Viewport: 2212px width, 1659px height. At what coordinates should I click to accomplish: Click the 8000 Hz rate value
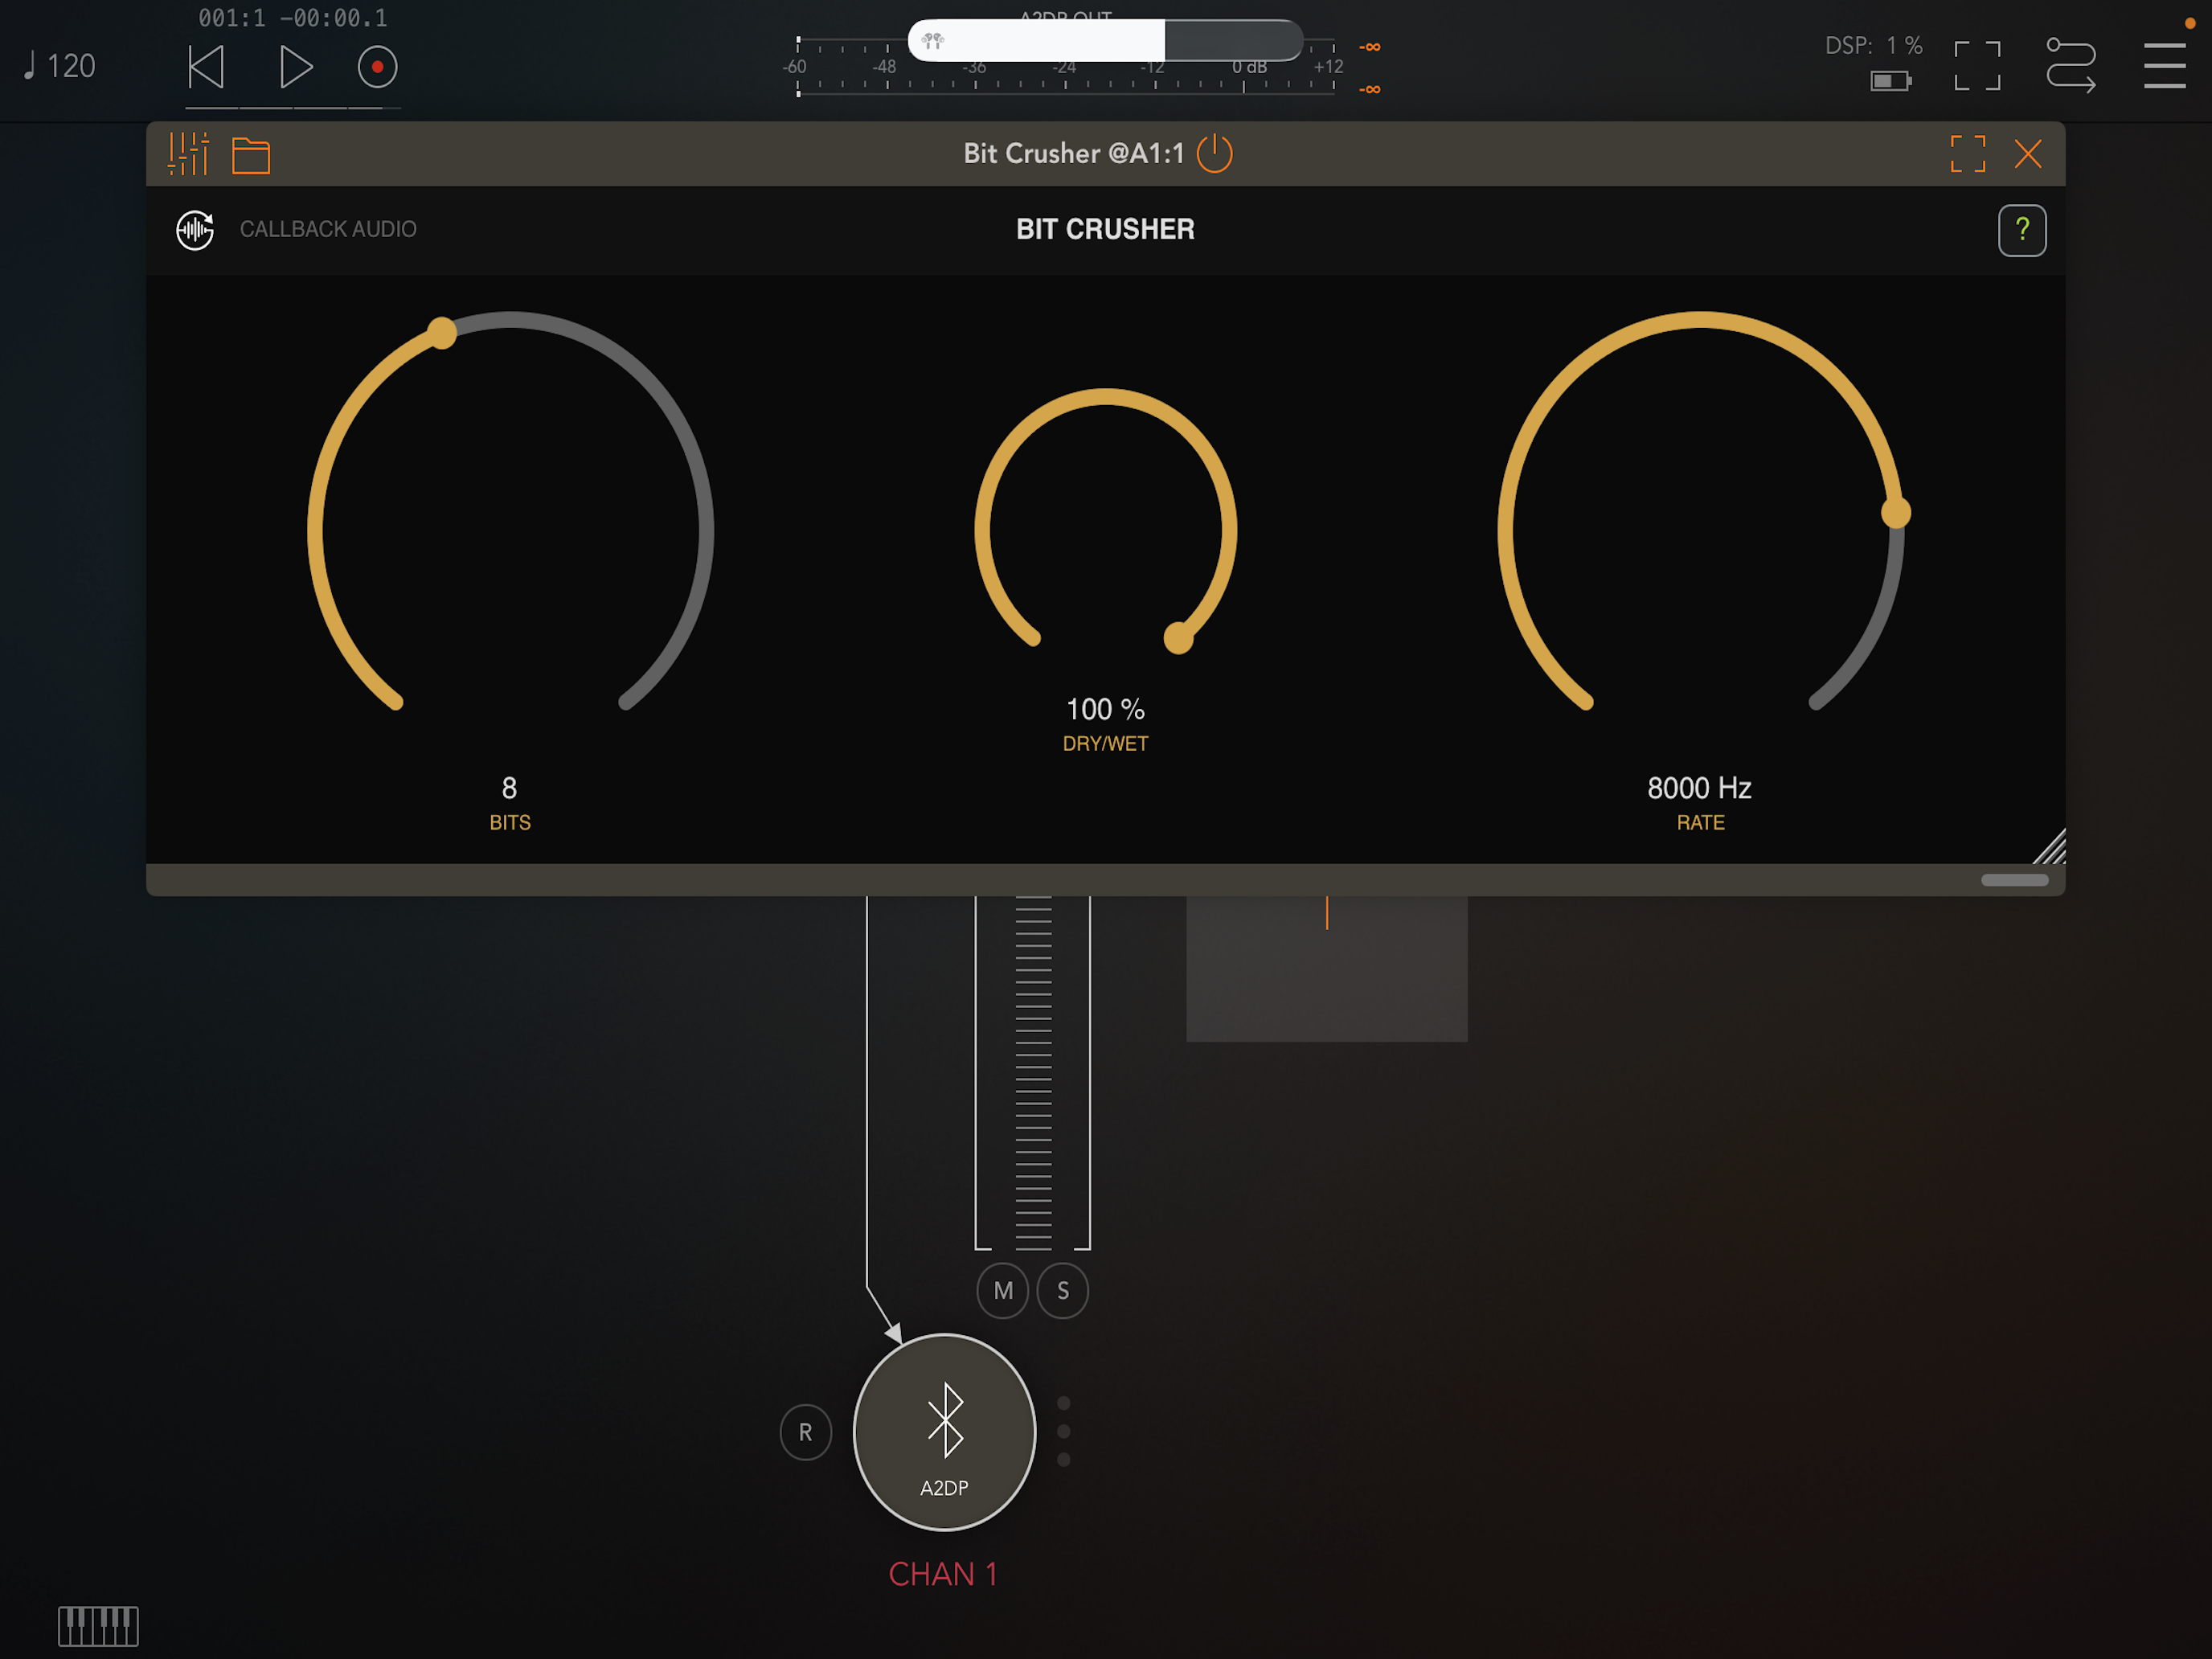pos(1699,788)
